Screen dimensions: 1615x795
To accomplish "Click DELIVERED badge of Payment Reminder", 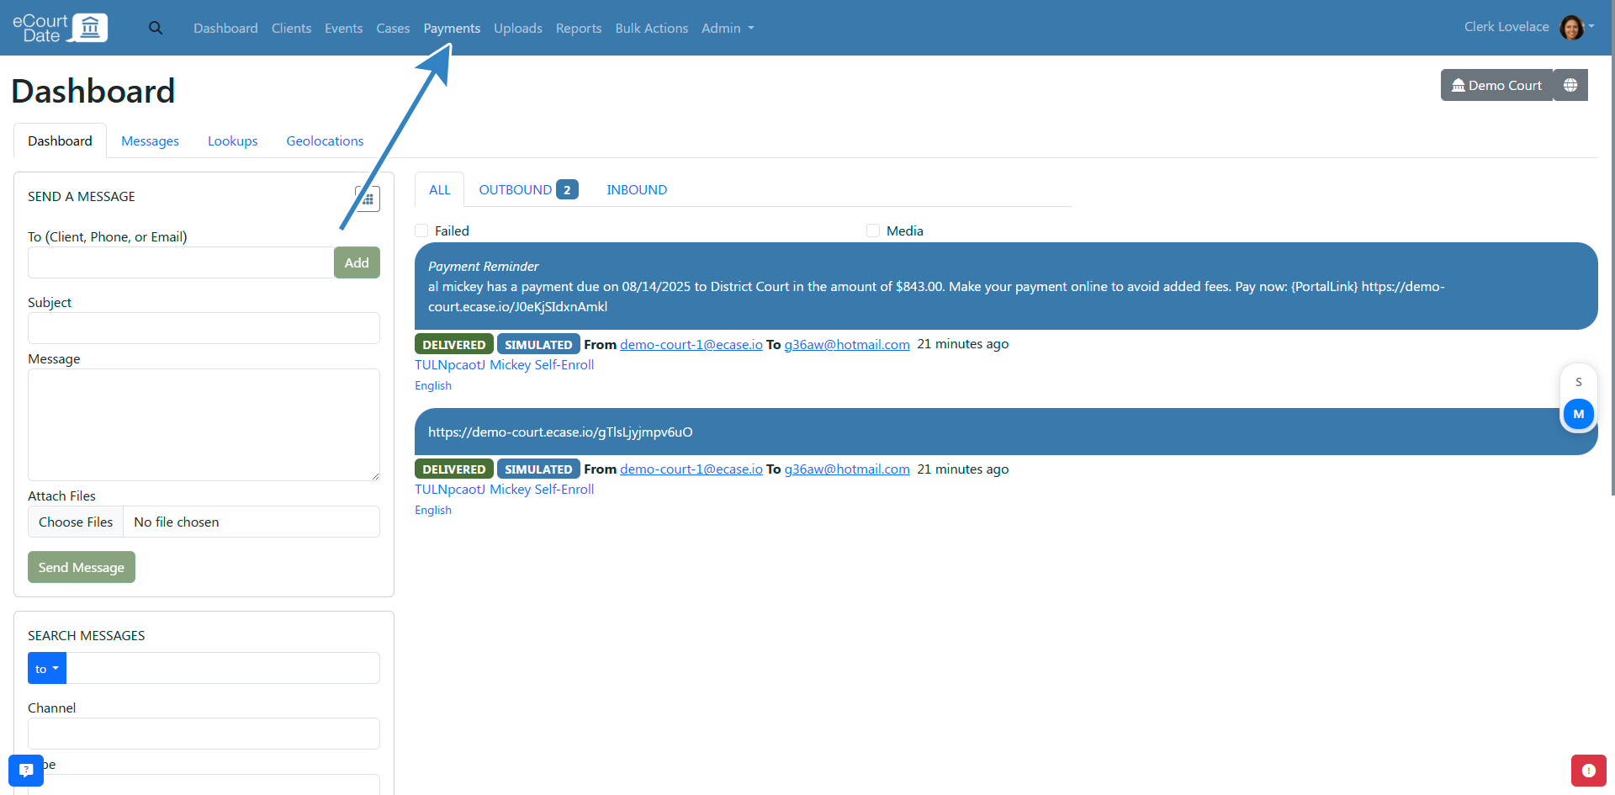I will 454,344.
